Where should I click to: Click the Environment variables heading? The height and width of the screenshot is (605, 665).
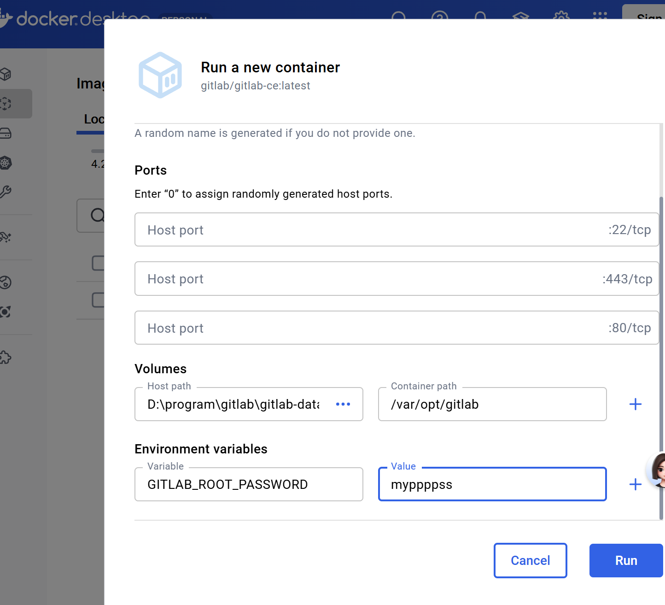click(201, 449)
